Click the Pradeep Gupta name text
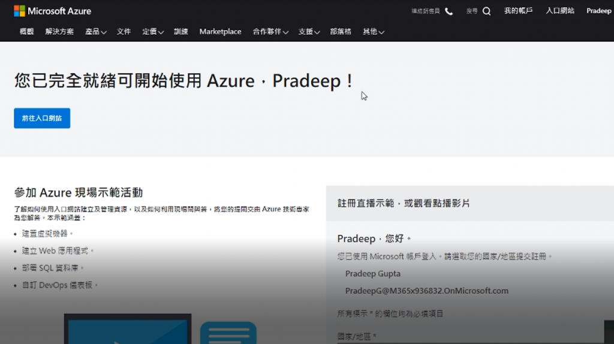 (x=373, y=274)
